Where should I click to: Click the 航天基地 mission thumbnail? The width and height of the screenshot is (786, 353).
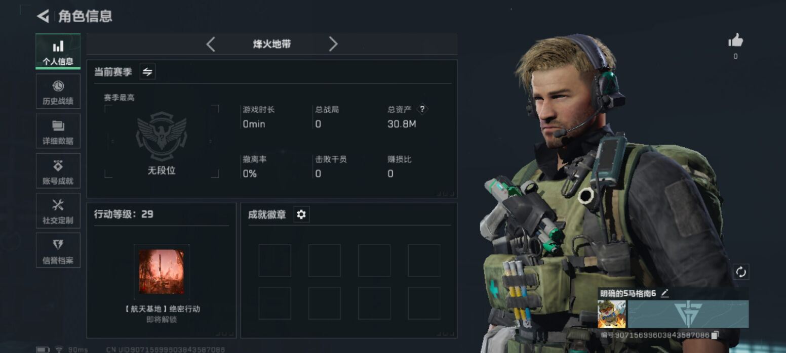pos(162,272)
